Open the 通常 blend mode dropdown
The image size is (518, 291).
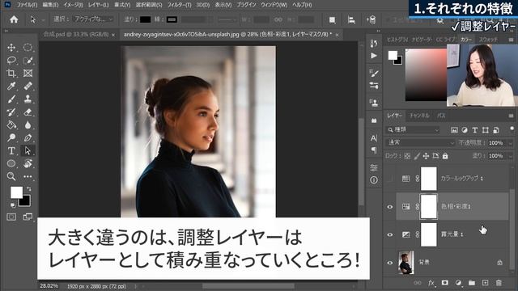[421, 142]
